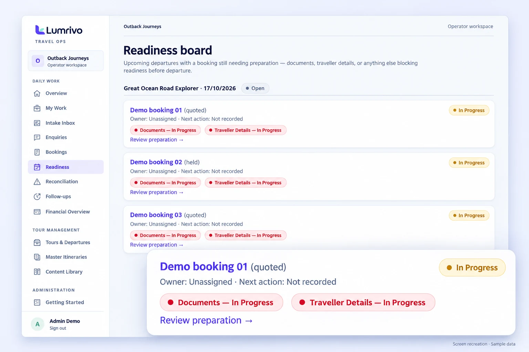Select Traveller Details chip in booking 02
The width and height of the screenshot is (529, 352).
[x=246, y=183]
